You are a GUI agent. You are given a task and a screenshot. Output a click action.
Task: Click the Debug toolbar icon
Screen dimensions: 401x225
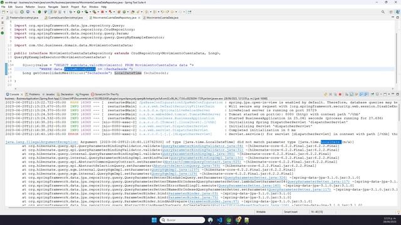pos(71,12)
